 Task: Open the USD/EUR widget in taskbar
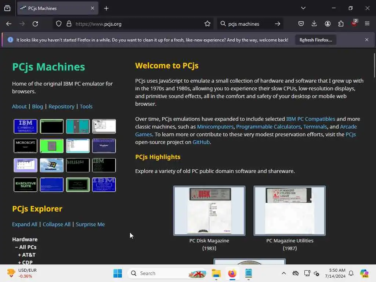point(22,273)
